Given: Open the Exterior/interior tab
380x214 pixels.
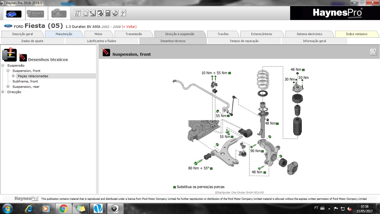Looking at the screenshot, I should [x=262, y=34].
